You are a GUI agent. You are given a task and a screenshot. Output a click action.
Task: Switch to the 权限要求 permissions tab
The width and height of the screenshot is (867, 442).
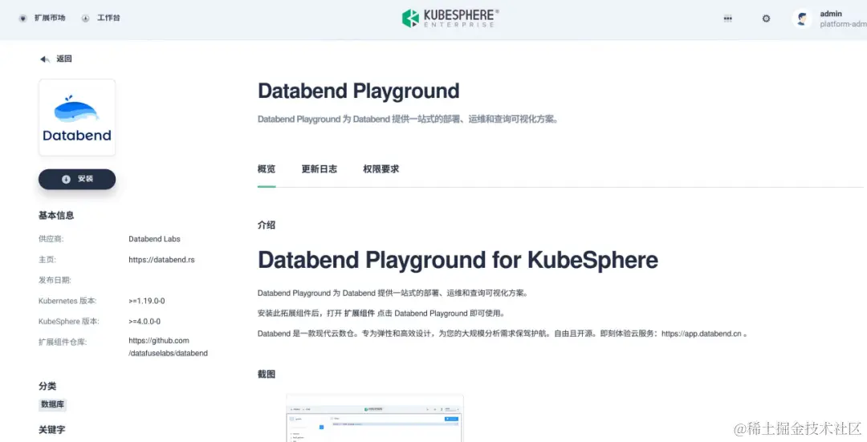point(381,169)
